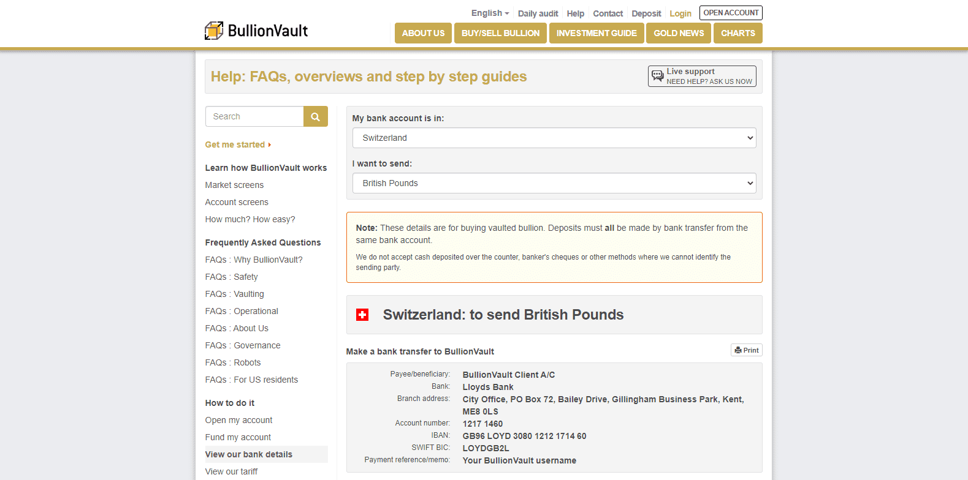This screenshot has width=968, height=480.
Task: Click the OPEN ACCOUNT button
Action: click(731, 13)
